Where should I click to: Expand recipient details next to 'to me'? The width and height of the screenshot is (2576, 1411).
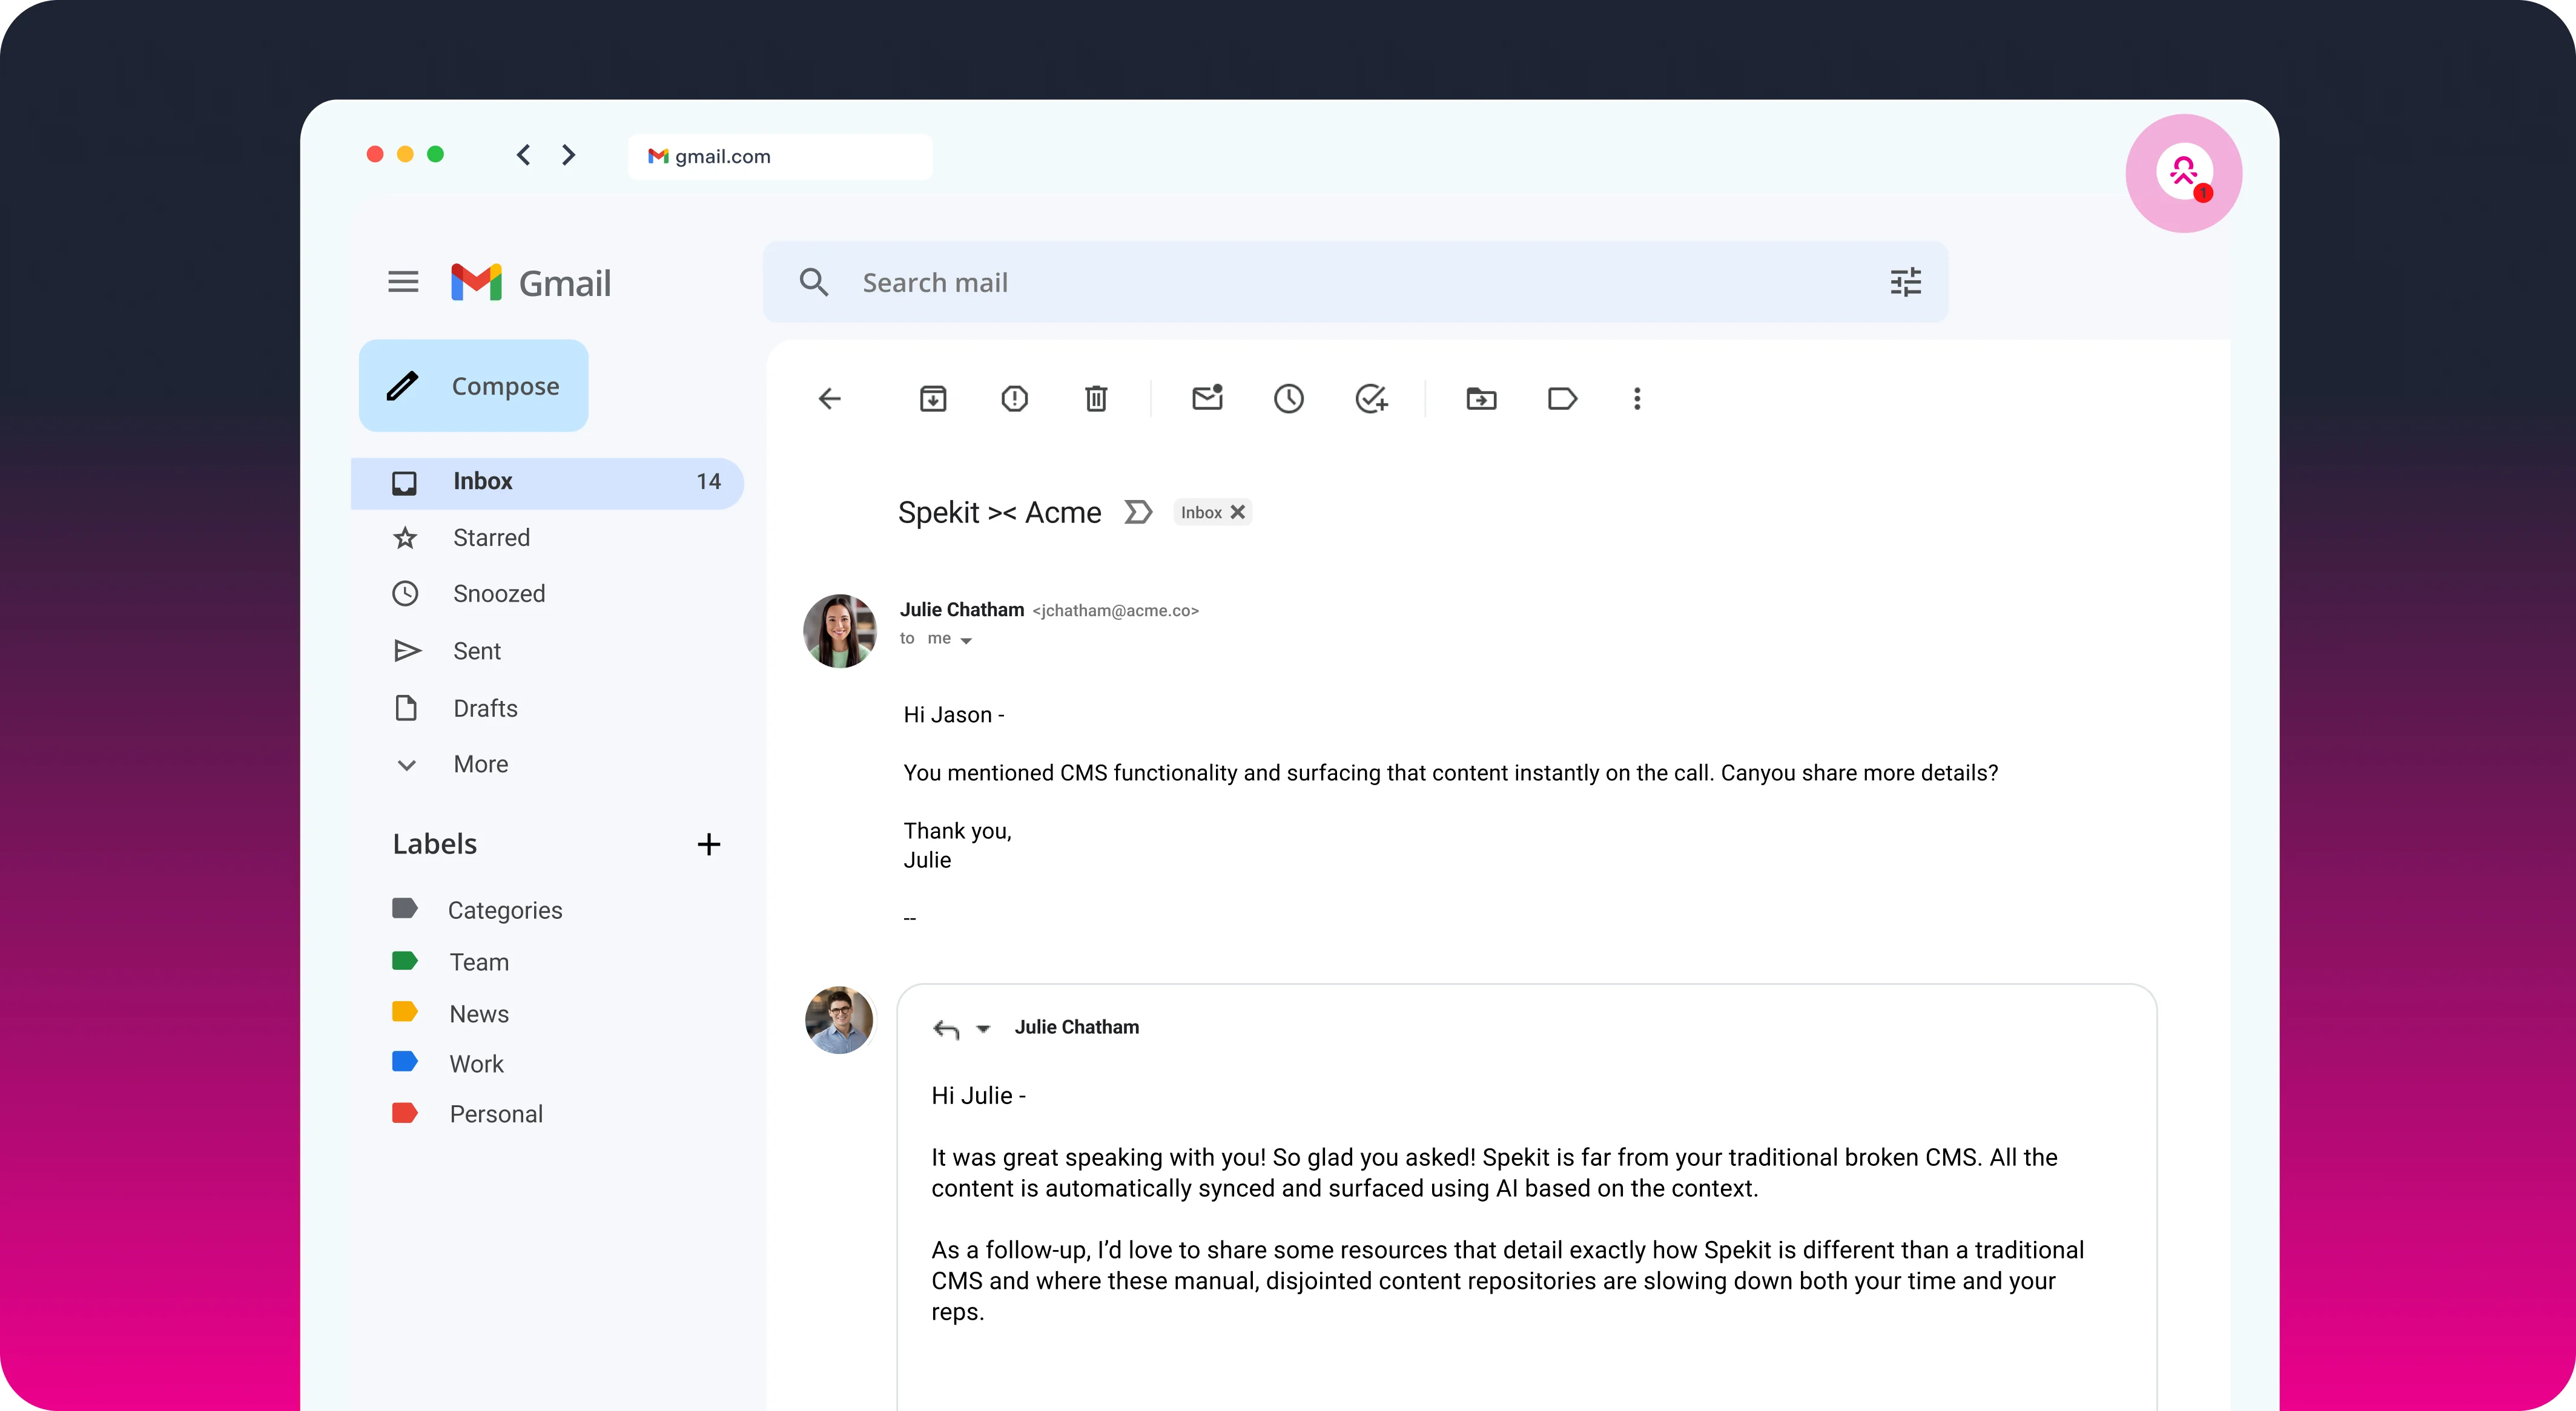[966, 640]
